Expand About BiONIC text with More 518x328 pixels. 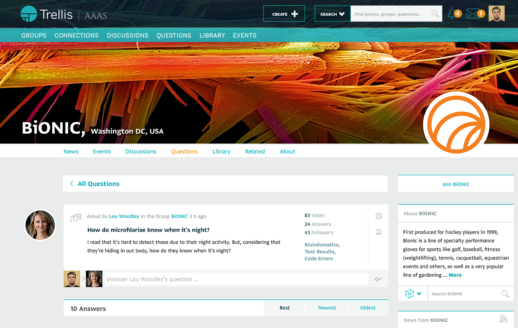[455, 275]
